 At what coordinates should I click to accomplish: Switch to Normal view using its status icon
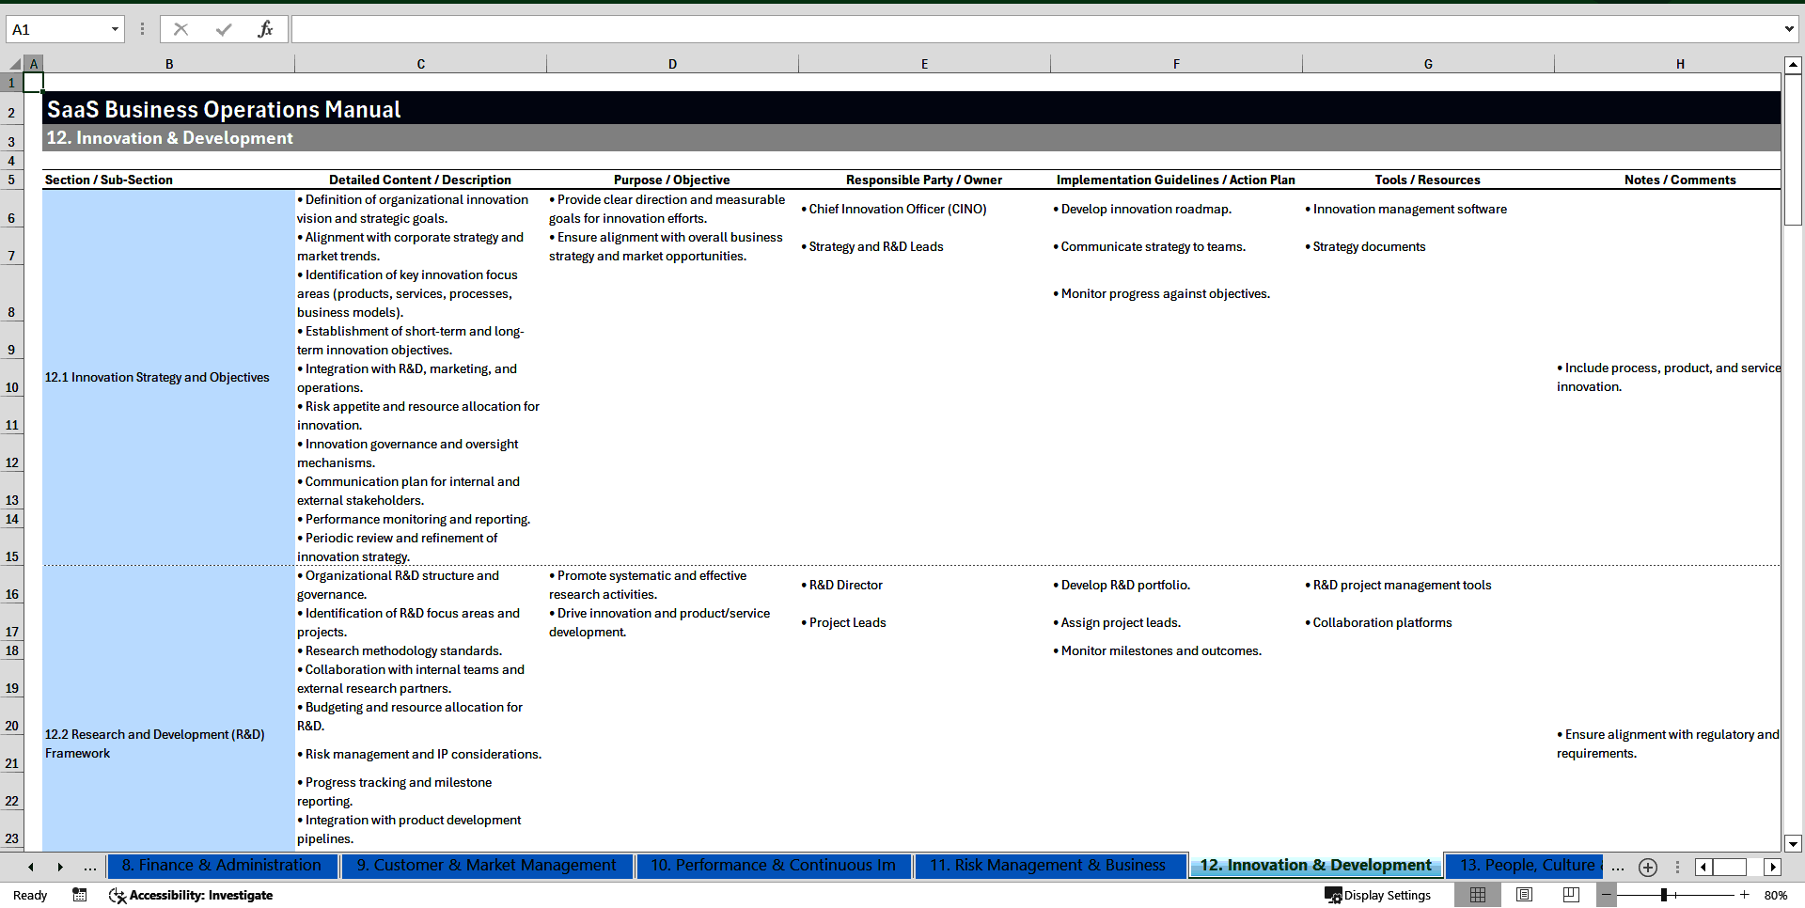point(1477,895)
